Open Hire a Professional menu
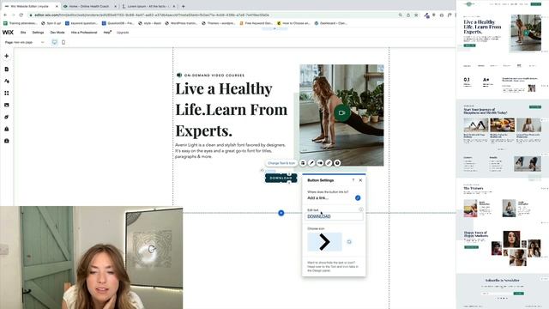The height and width of the screenshot is (309, 549). 84,33
